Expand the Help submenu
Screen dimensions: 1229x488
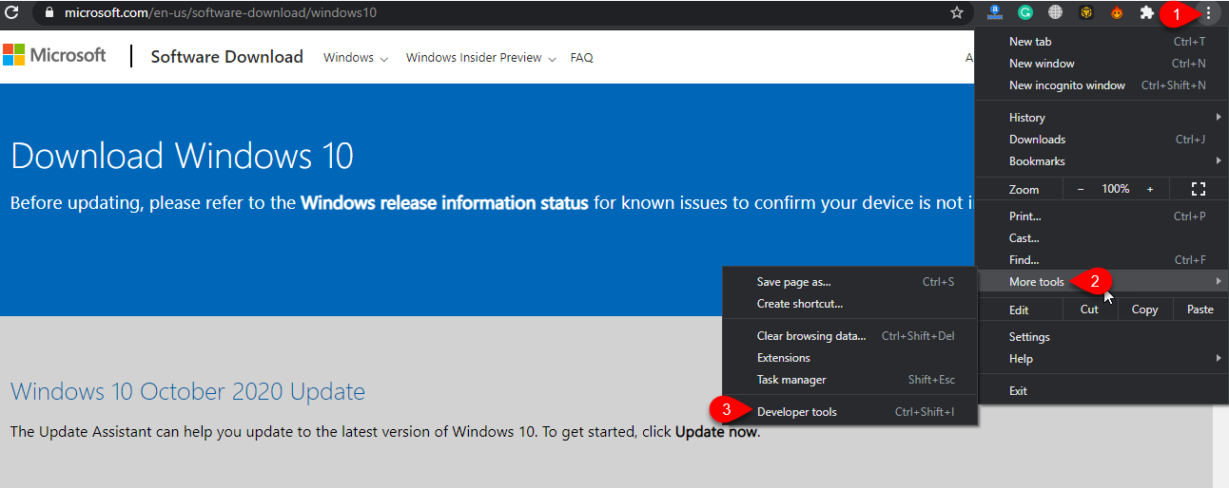(x=1102, y=359)
